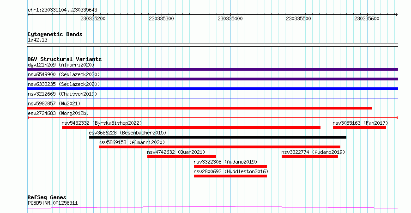Click ruler position 230335500

[298, 18]
